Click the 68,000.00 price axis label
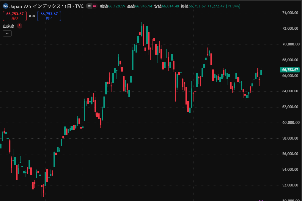The image size is (302, 201). coord(290,60)
